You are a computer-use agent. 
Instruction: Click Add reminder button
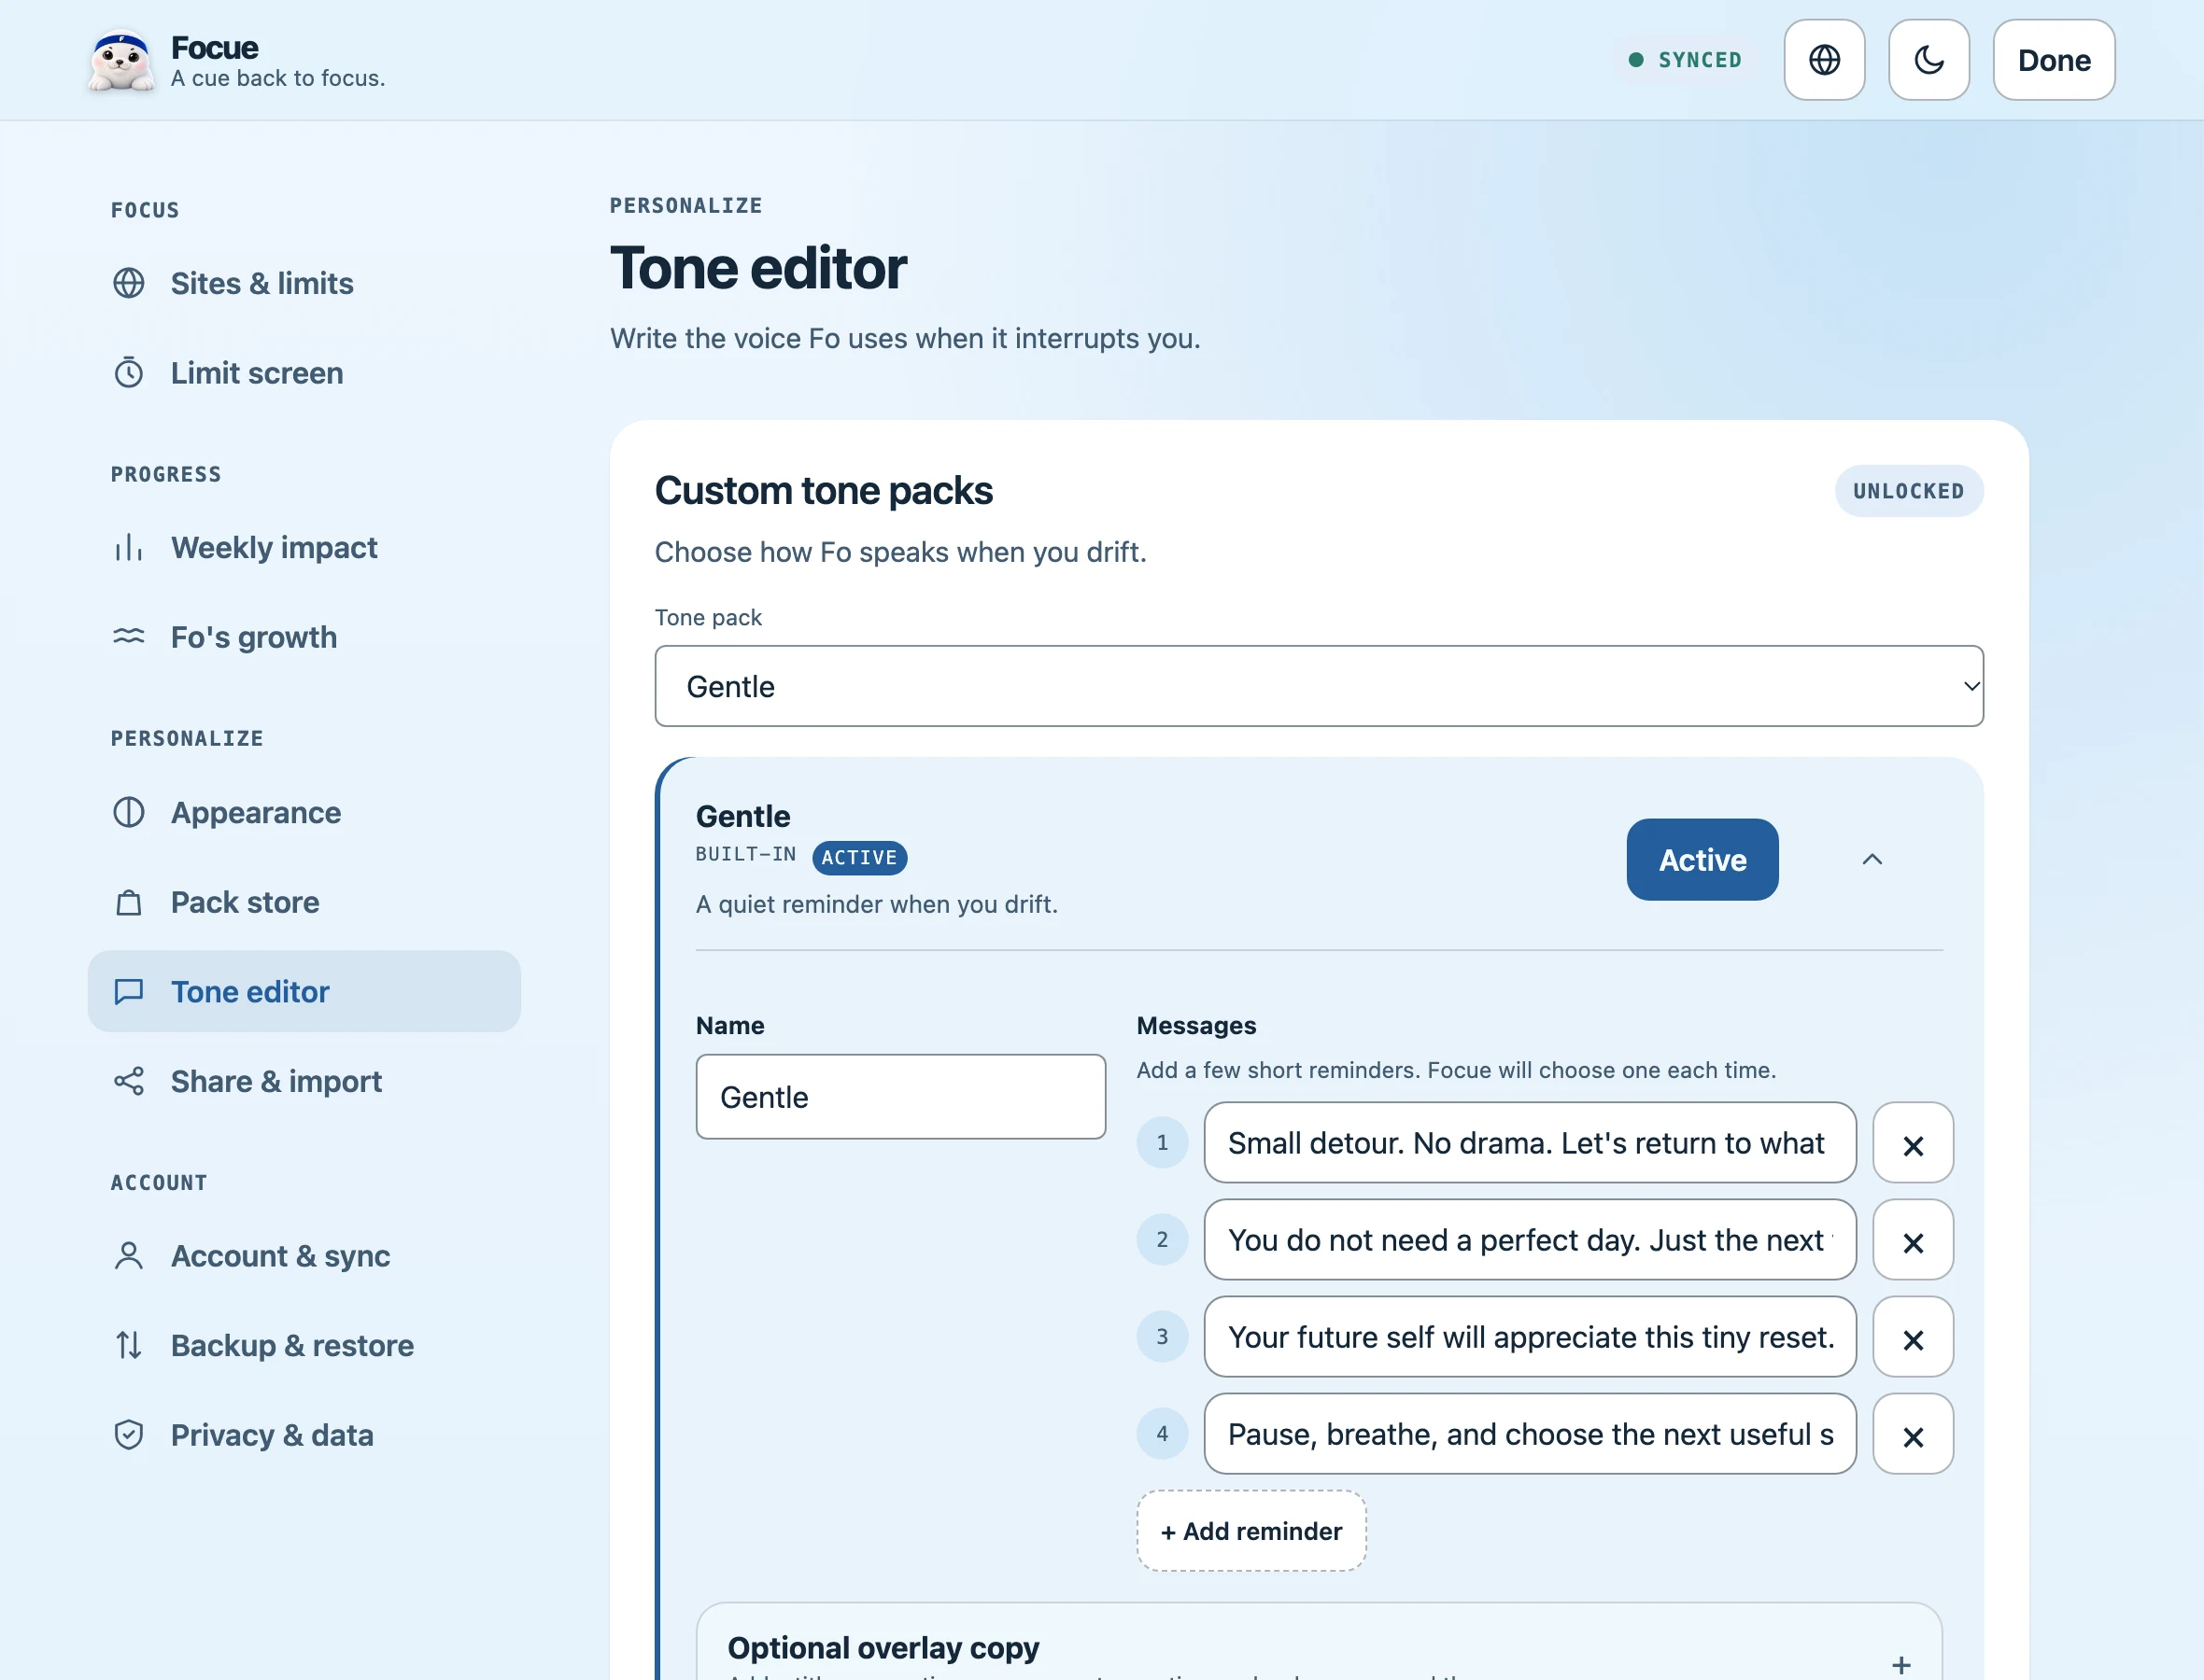1250,1531
